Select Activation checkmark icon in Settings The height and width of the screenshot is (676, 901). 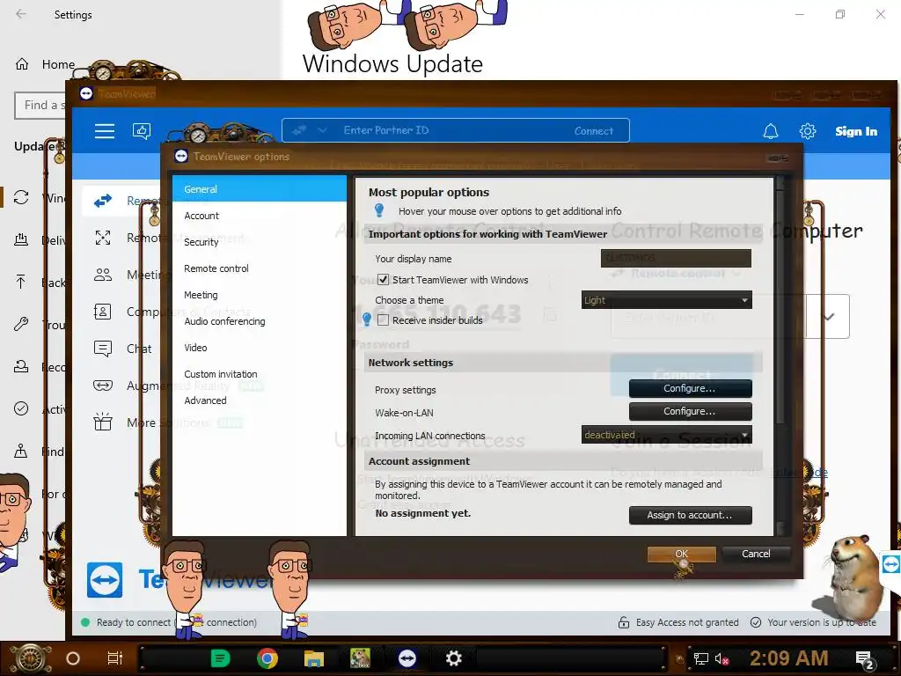click(x=21, y=408)
